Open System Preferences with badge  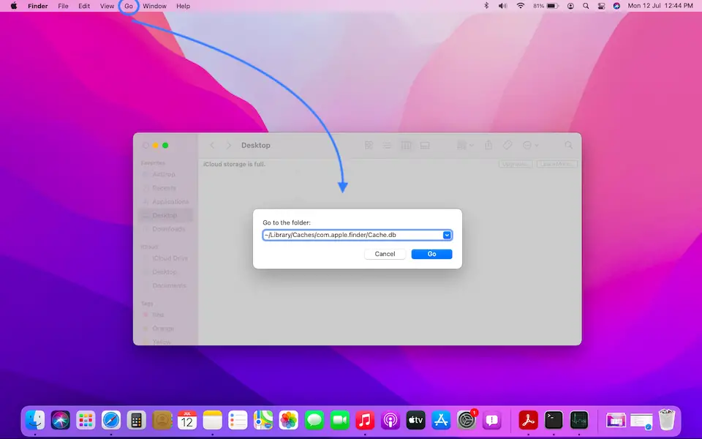pos(467,420)
